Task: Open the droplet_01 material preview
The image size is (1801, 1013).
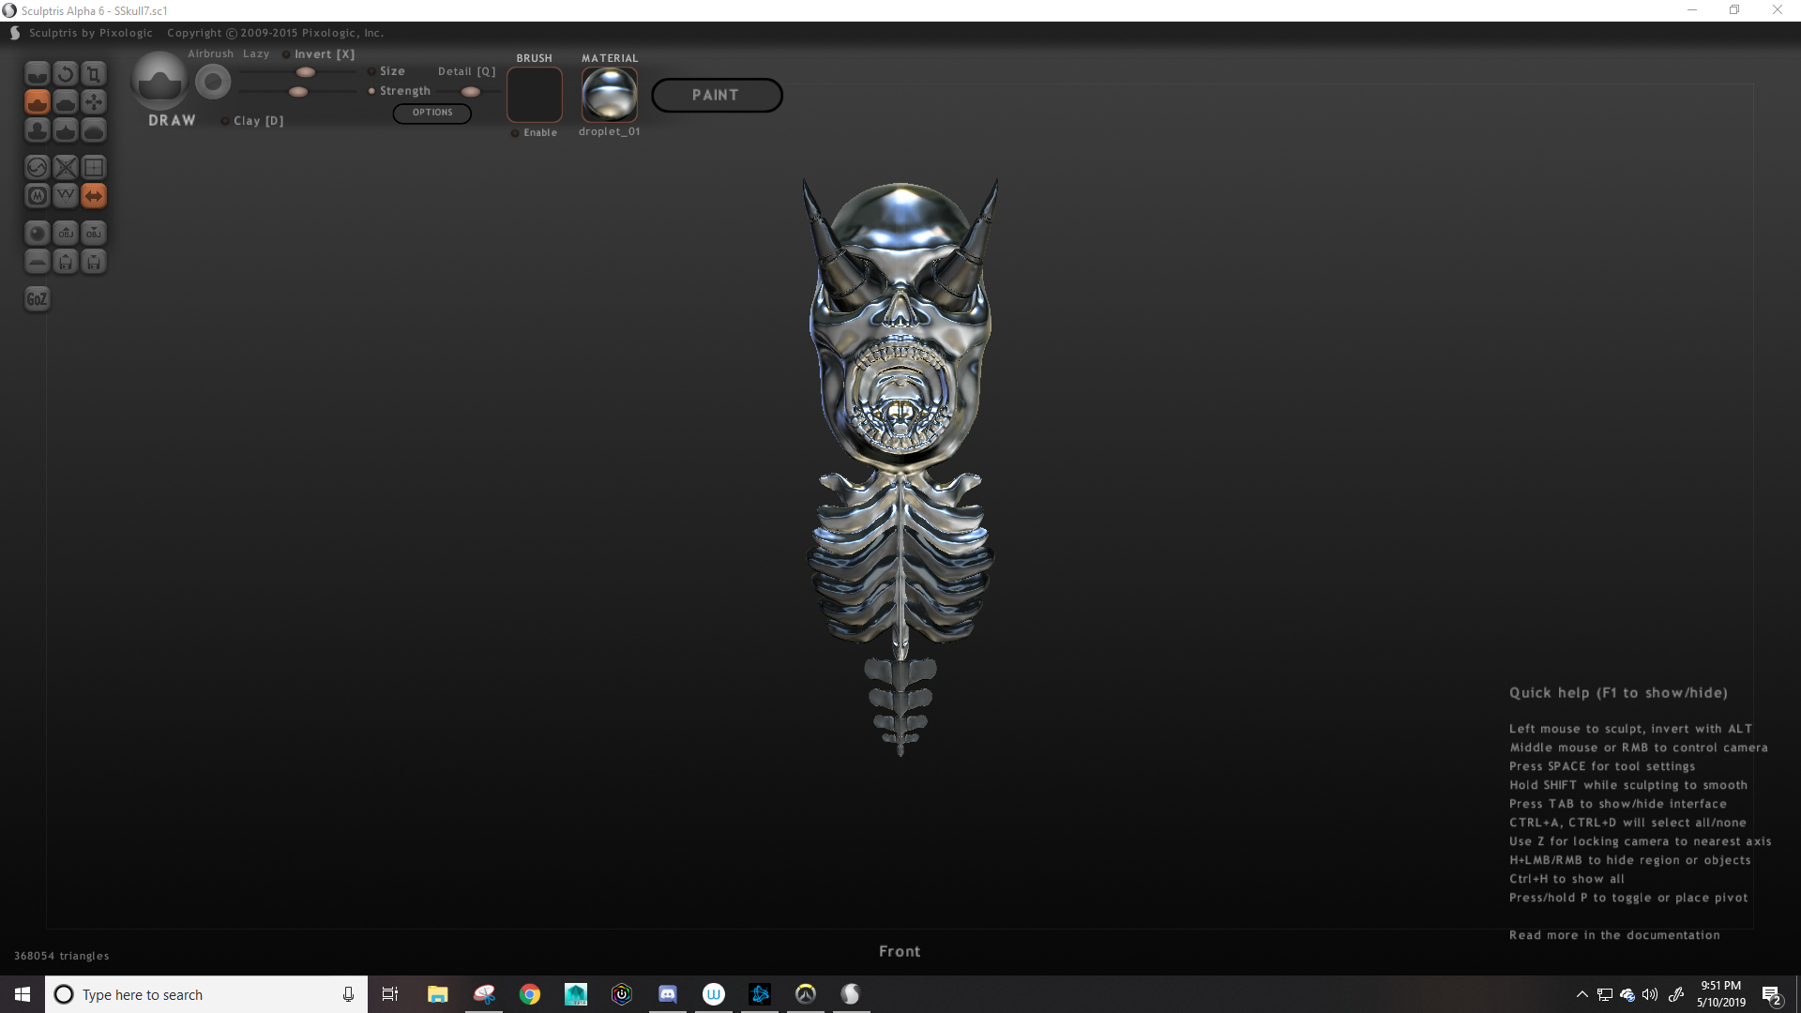Action: (610, 95)
